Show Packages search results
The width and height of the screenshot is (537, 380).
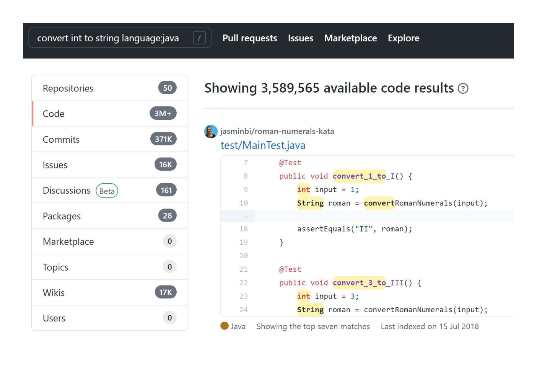pos(110,216)
